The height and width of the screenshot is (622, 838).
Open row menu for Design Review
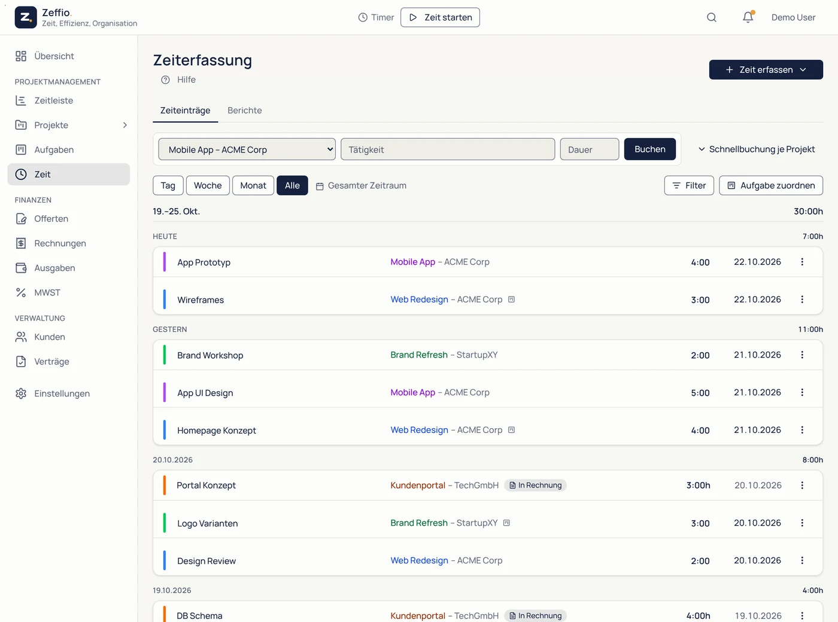coord(802,560)
